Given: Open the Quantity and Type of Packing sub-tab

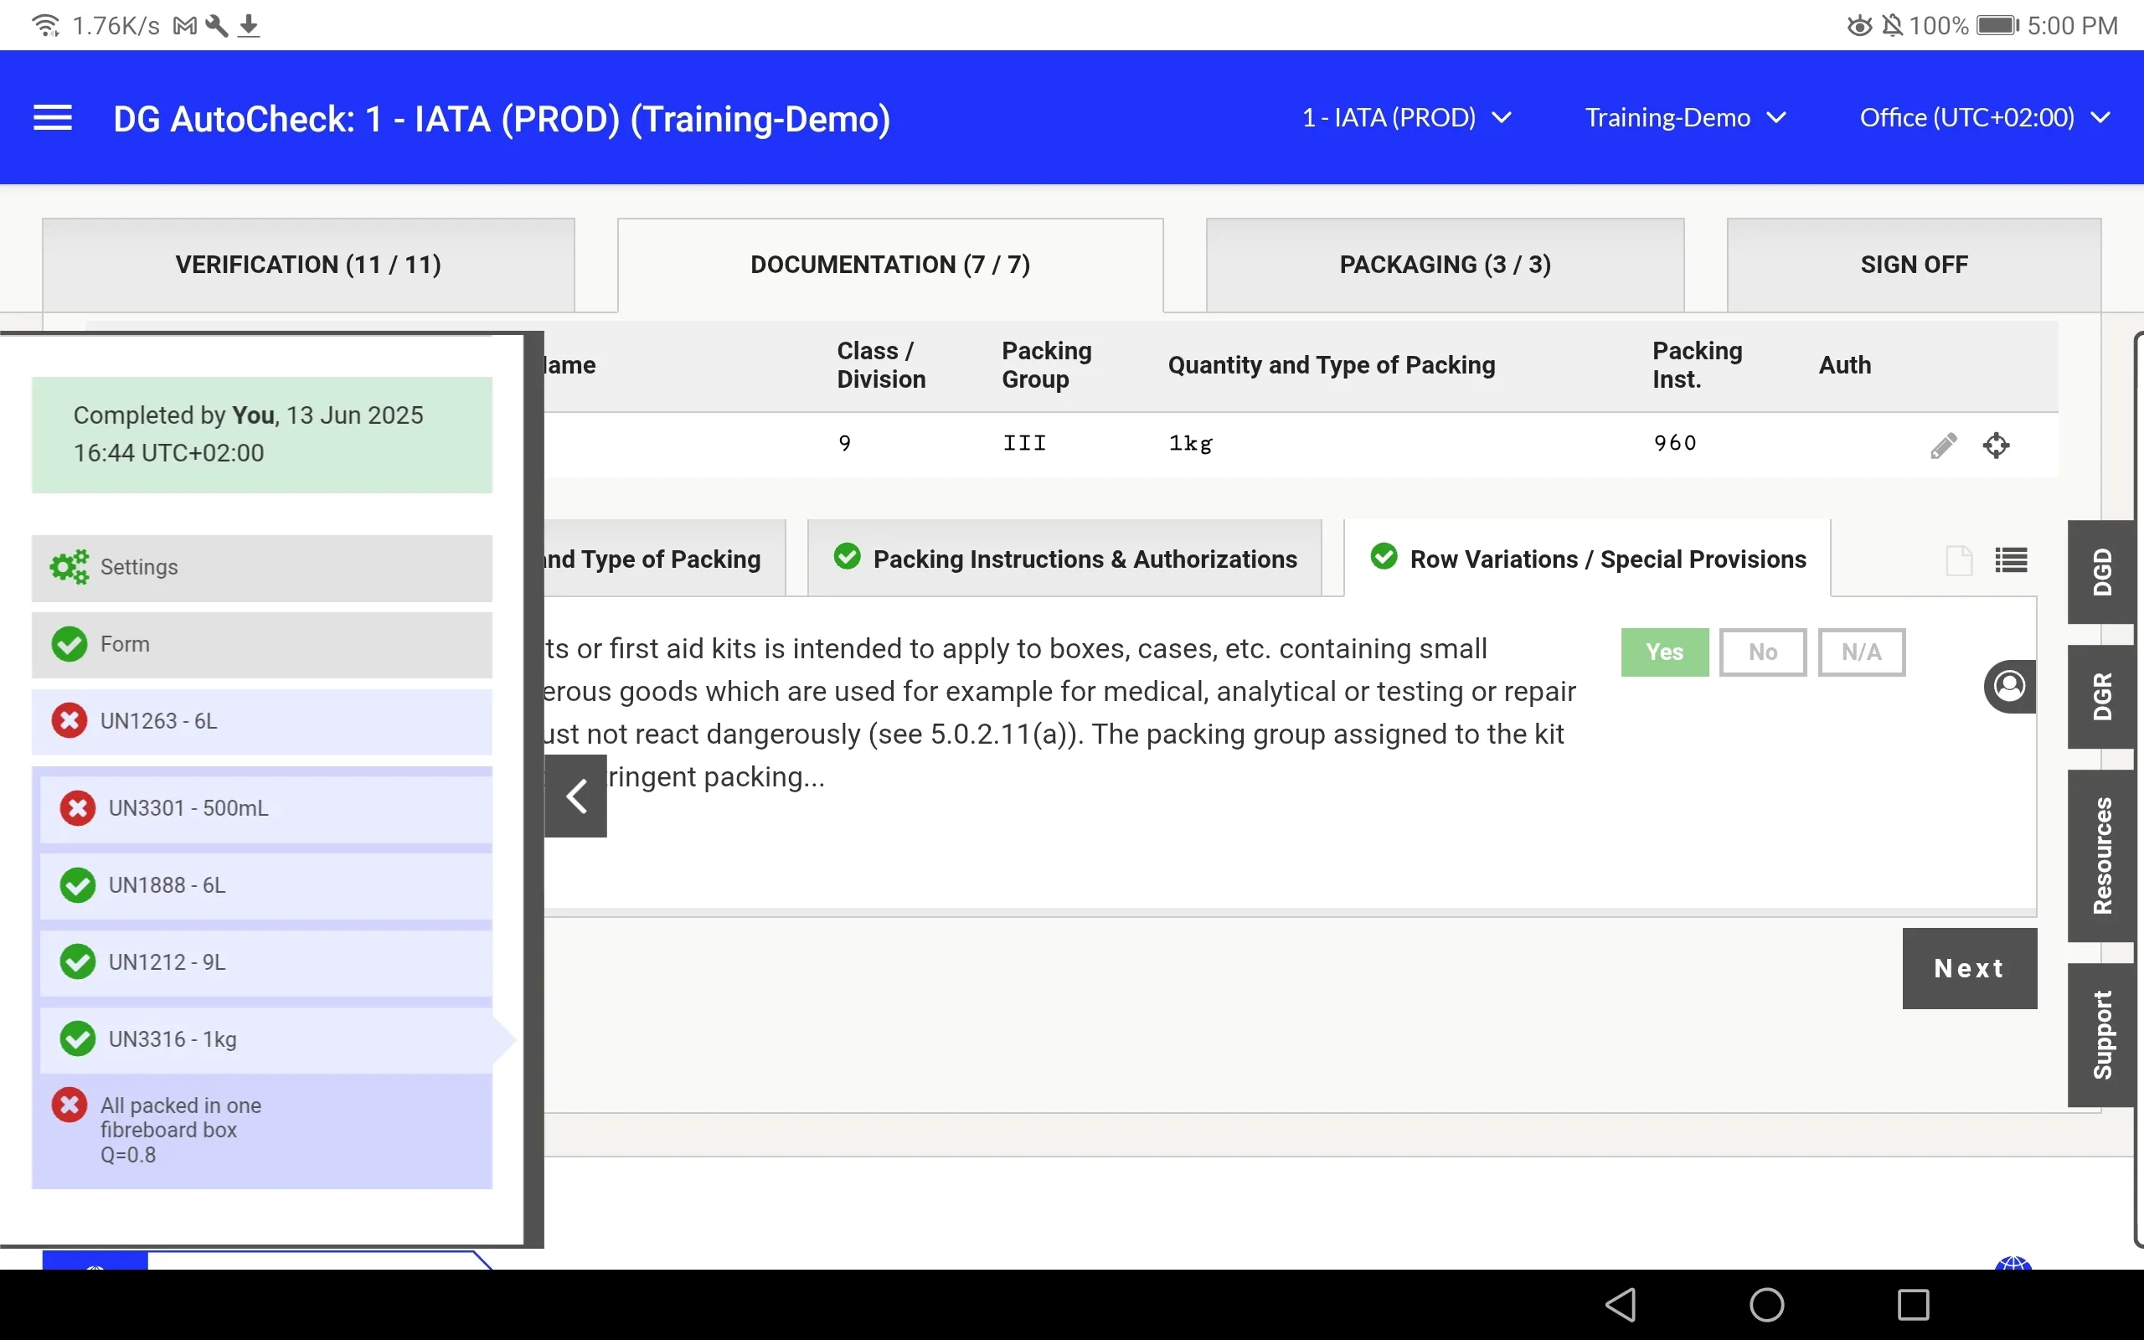Looking at the screenshot, I should point(664,559).
